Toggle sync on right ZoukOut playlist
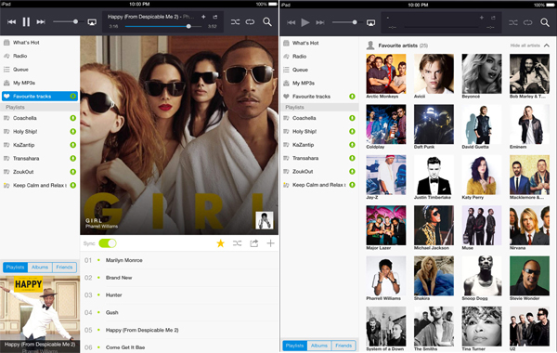 point(352,171)
